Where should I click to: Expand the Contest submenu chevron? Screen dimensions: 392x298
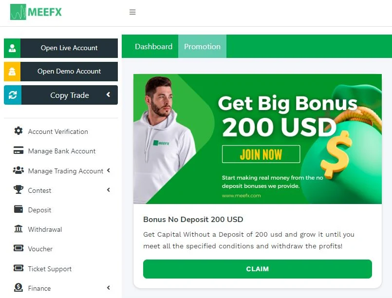pos(109,190)
